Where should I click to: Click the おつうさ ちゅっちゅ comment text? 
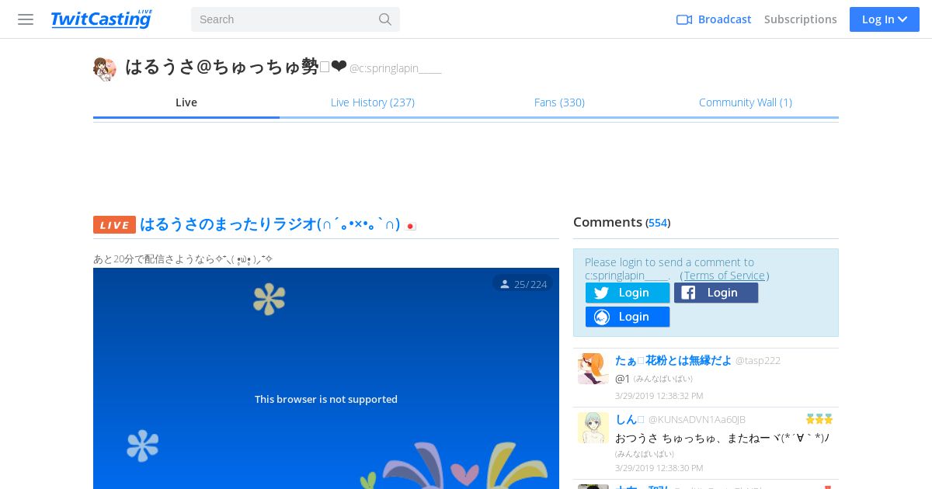point(722,438)
